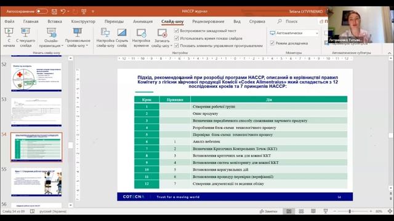
Task: Open Настройка слайд-шоу
Action: pos(105,37)
